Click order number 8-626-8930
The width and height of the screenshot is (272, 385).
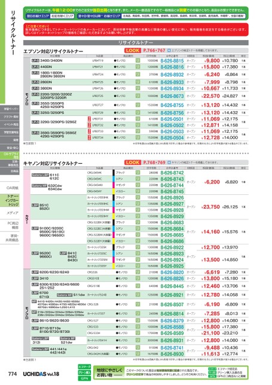tap(172, 354)
